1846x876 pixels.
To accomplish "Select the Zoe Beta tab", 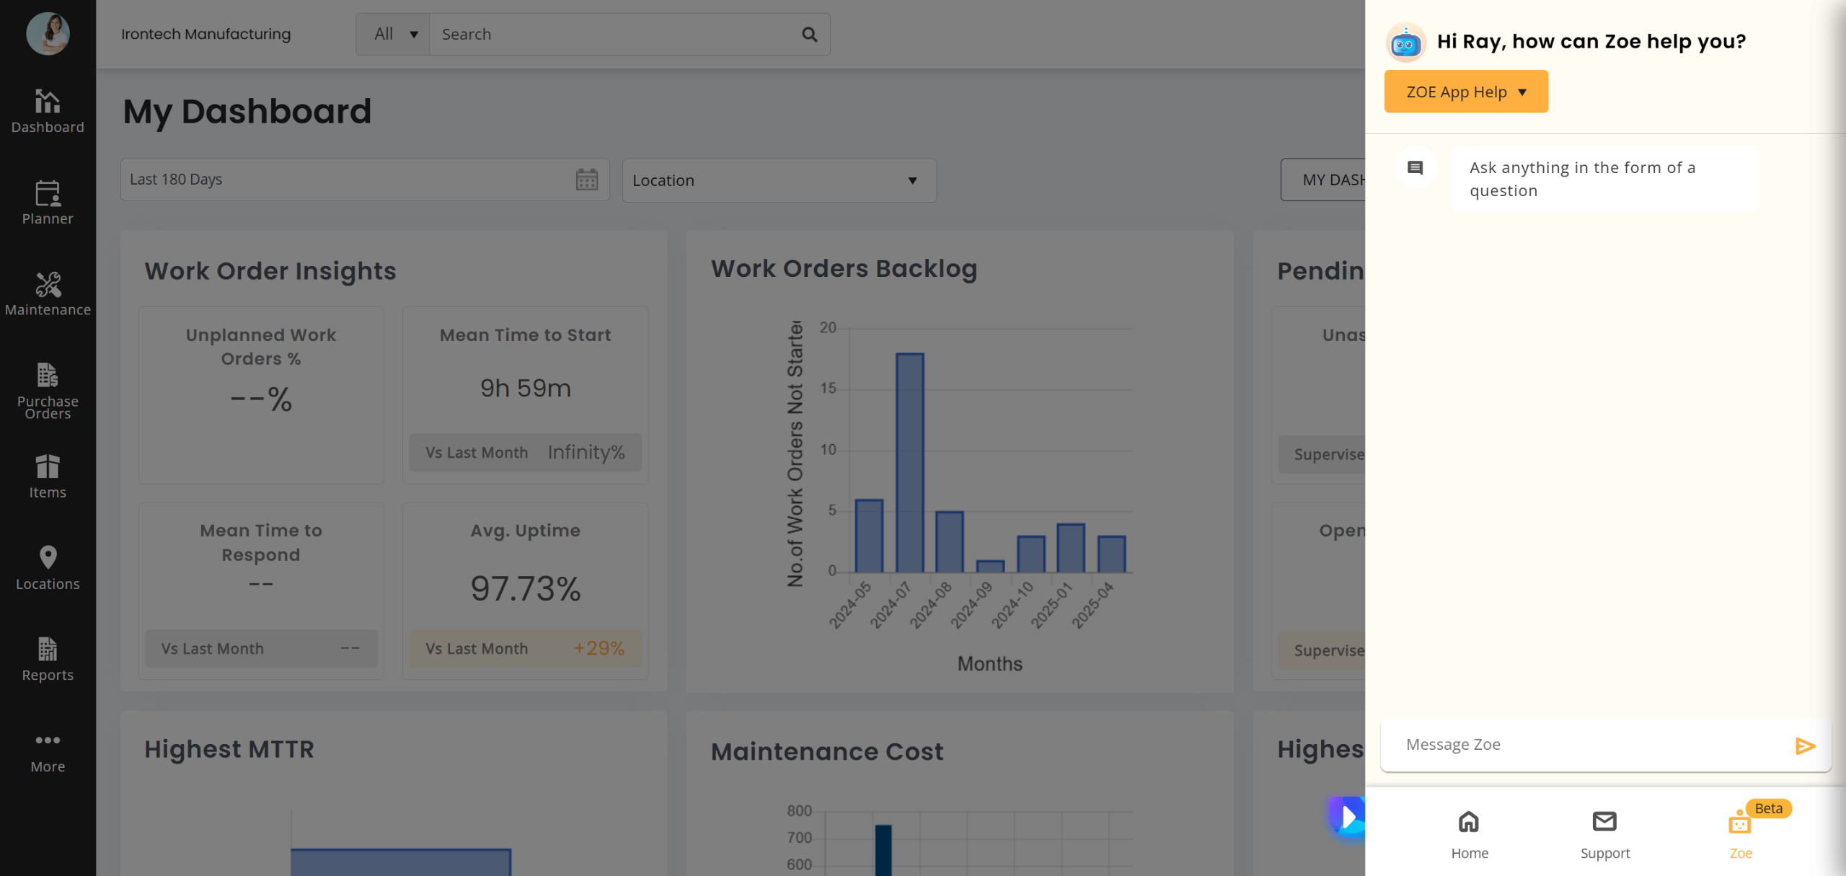I will 1740,833.
